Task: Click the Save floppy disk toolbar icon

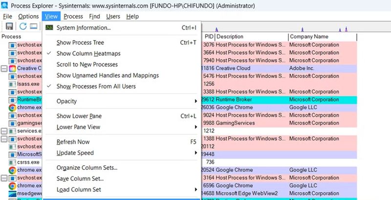Action: [9, 26]
